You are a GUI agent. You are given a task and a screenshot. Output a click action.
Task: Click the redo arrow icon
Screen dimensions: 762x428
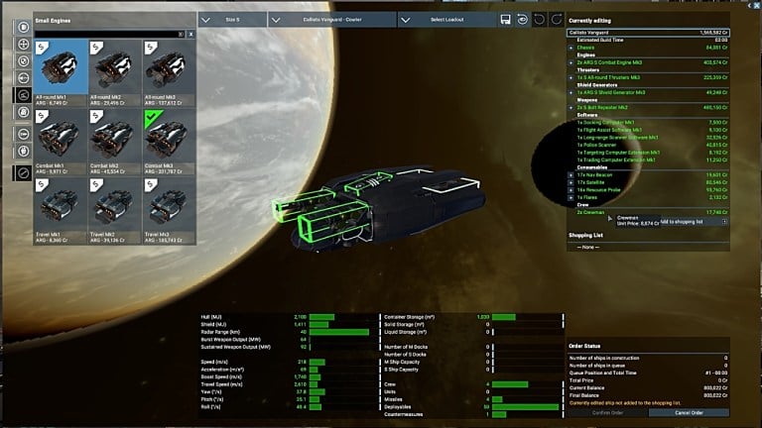pos(557,19)
